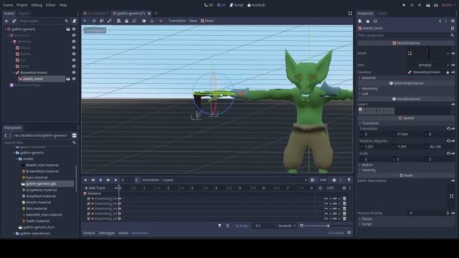Click the onion skinning icon in animation bar
Screen dimensions: 459x258
(x=334, y=180)
